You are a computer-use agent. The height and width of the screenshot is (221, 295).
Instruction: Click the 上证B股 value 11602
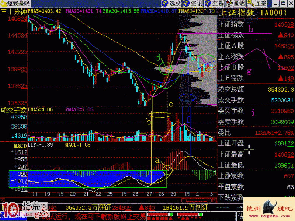[285, 68]
